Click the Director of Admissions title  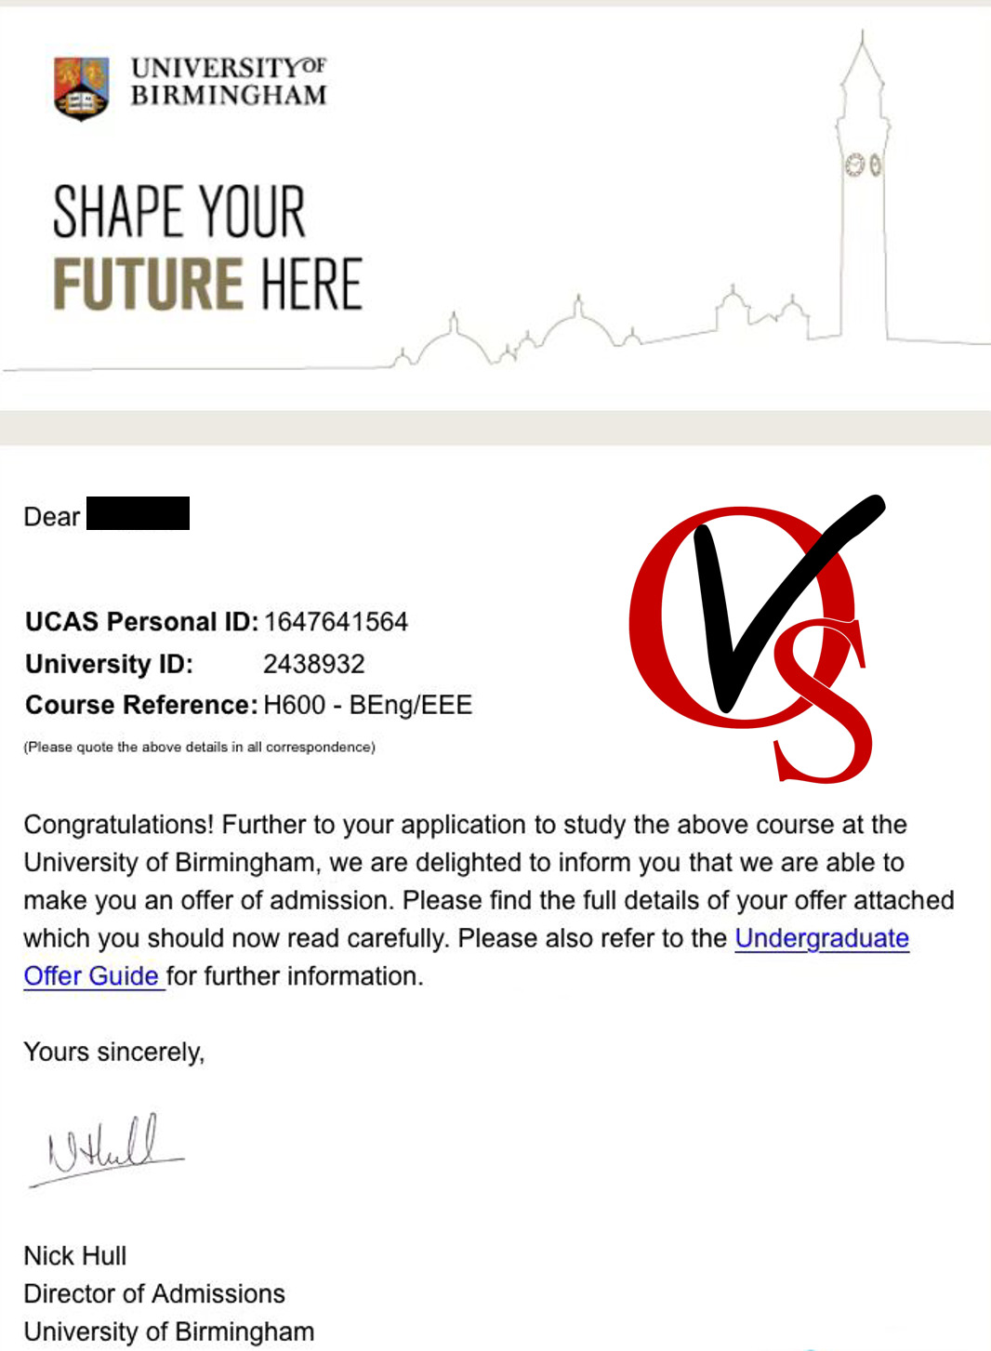(154, 1293)
